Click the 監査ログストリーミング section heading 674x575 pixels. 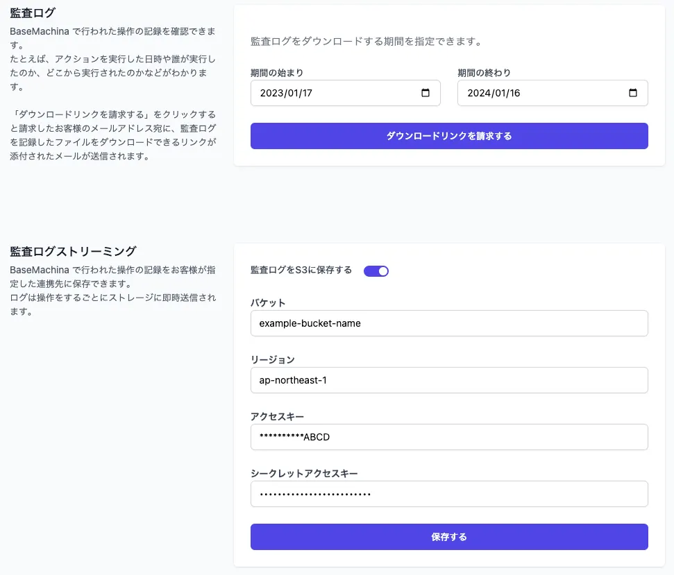click(x=73, y=252)
